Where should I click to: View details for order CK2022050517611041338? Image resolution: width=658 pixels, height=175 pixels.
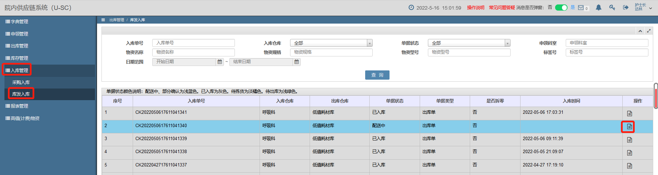click(x=630, y=153)
